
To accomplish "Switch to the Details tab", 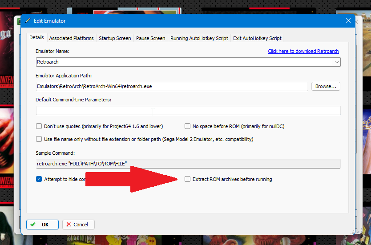I will point(36,38).
